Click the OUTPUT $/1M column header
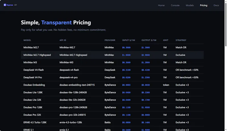 [149, 40]
